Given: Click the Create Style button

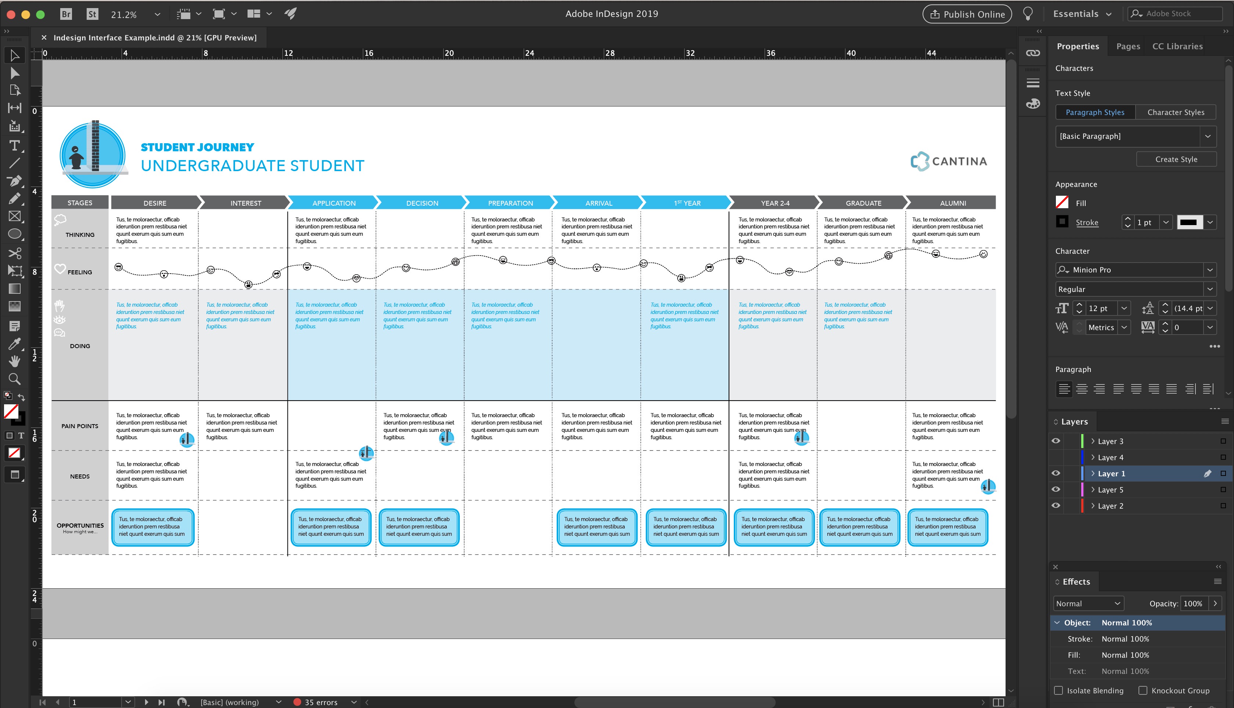Looking at the screenshot, I should point(1176,159).
